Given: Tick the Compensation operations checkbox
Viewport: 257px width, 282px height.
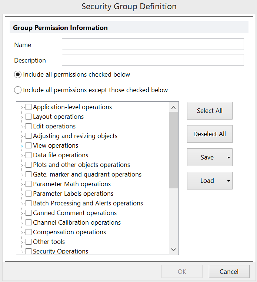Looking at the screenshot, I should click(x=29, y=232).
